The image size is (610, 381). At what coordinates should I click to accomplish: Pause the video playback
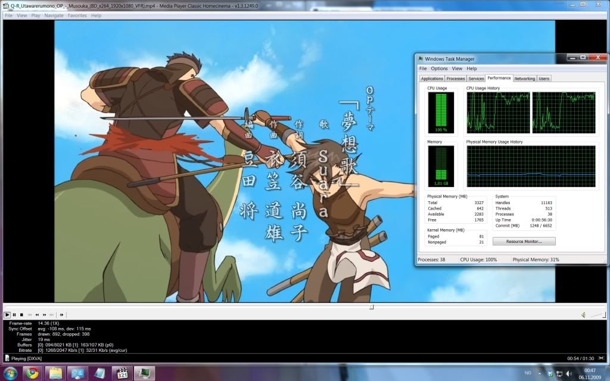14,314
